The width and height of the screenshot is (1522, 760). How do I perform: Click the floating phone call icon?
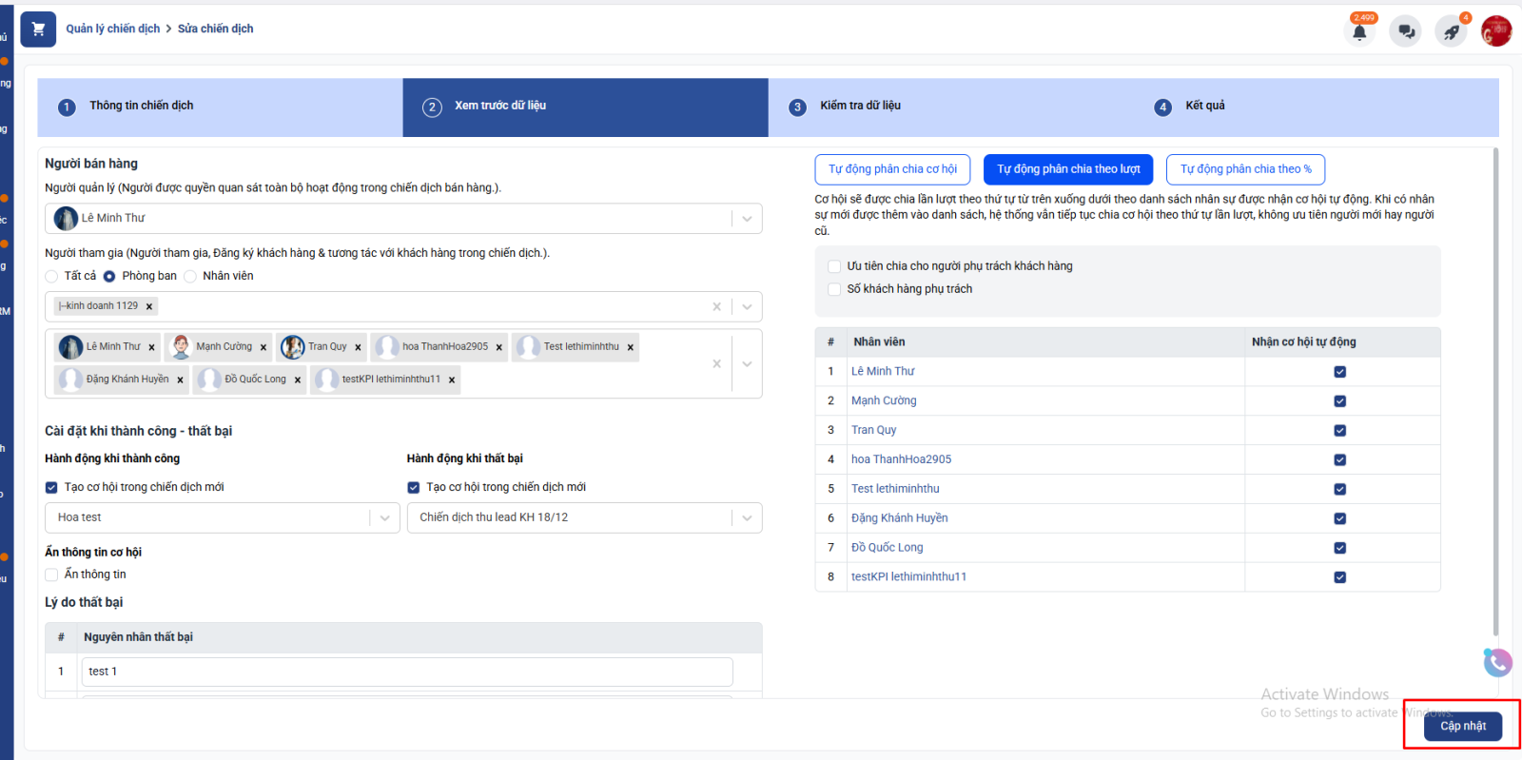tap(1497, 662)
